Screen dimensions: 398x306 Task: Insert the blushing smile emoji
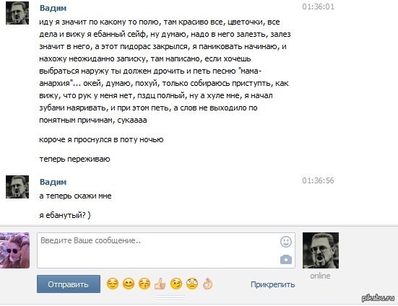pyautogui.click(x=129, y=284)
